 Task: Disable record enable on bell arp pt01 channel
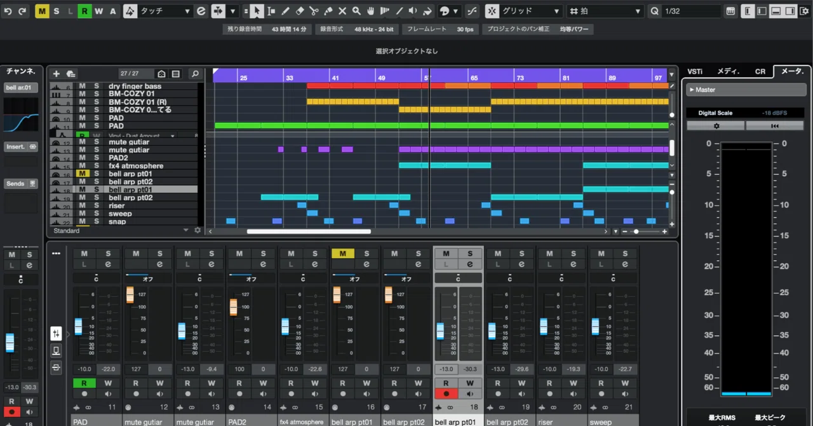(x=446, y=394)
